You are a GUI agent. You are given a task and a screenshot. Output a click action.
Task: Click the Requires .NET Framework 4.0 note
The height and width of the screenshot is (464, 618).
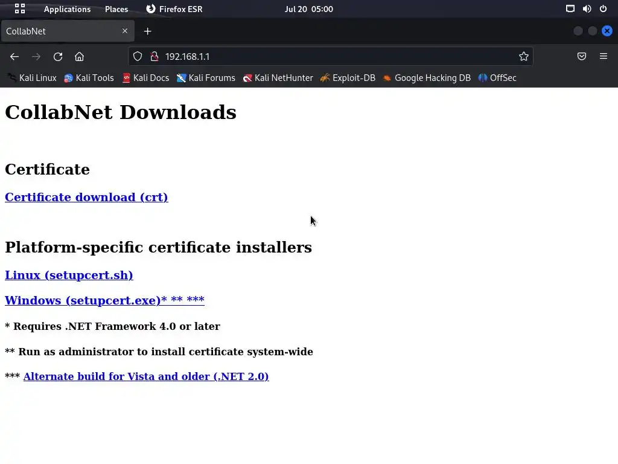pyautogui.click(x=112, y=326)
